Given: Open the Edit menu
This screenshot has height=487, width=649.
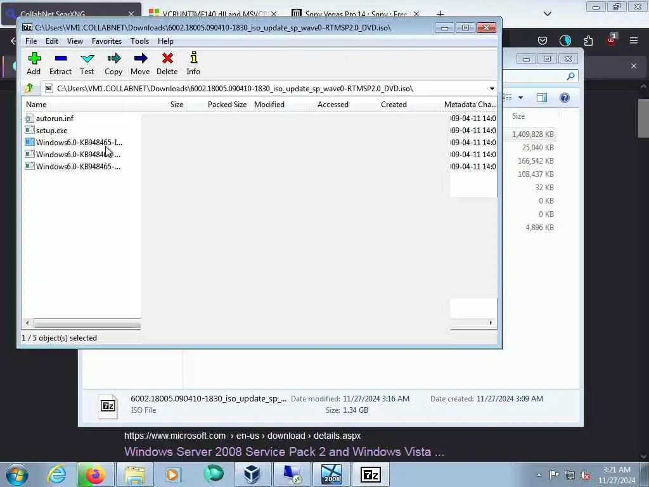Looking at the screenshot, I should pos(52,41).
